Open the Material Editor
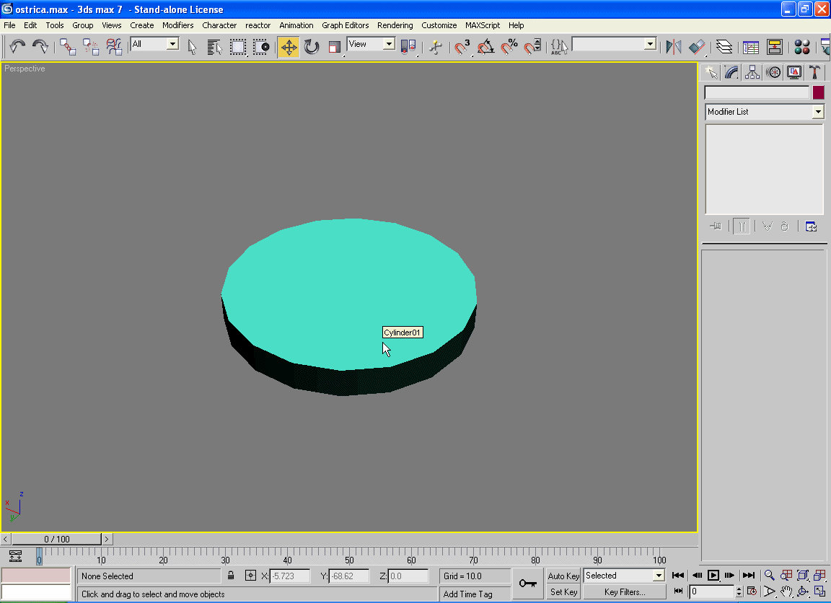This screenshot has height=603, width=831. pos(801,48)
